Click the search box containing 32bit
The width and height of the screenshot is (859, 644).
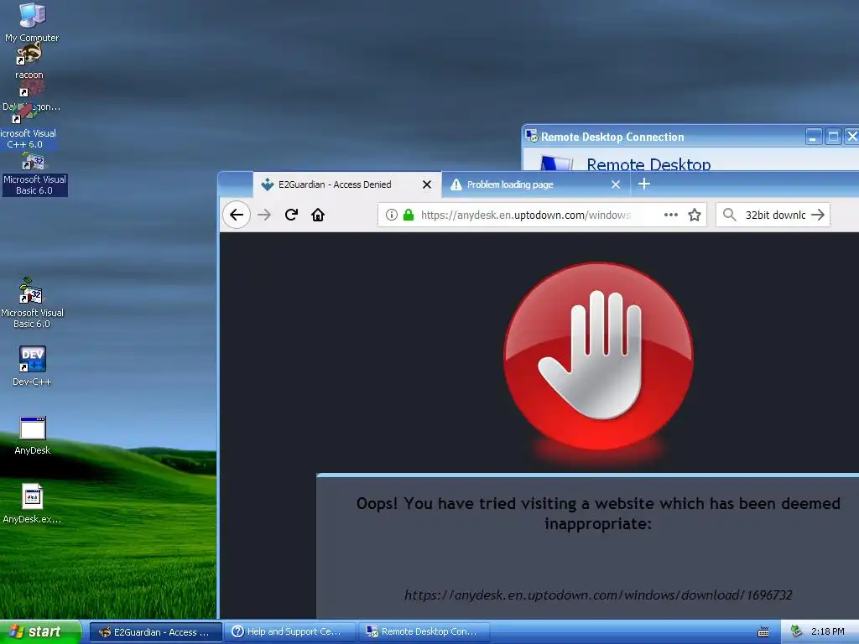point(774,215)
